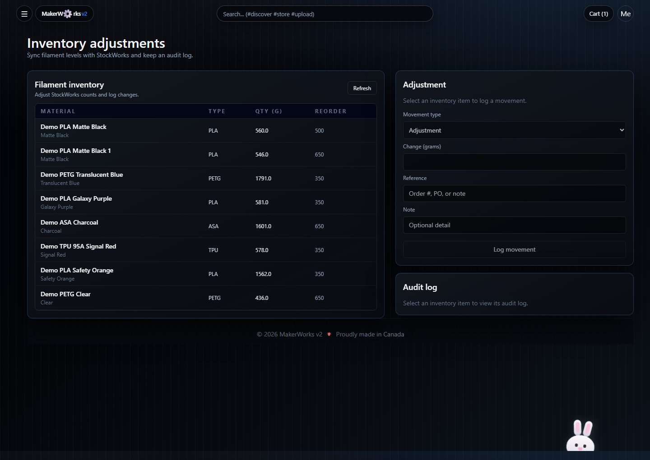Click the Galaxy Purple color subtitle
Viewport: 650px width, 460px height.
click(57, 207)
